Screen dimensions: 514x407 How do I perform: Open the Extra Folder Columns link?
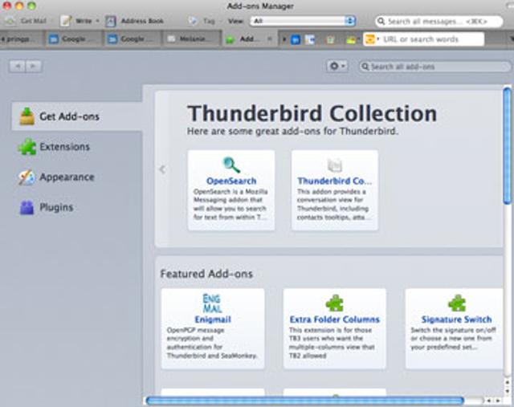coord(335,319)
